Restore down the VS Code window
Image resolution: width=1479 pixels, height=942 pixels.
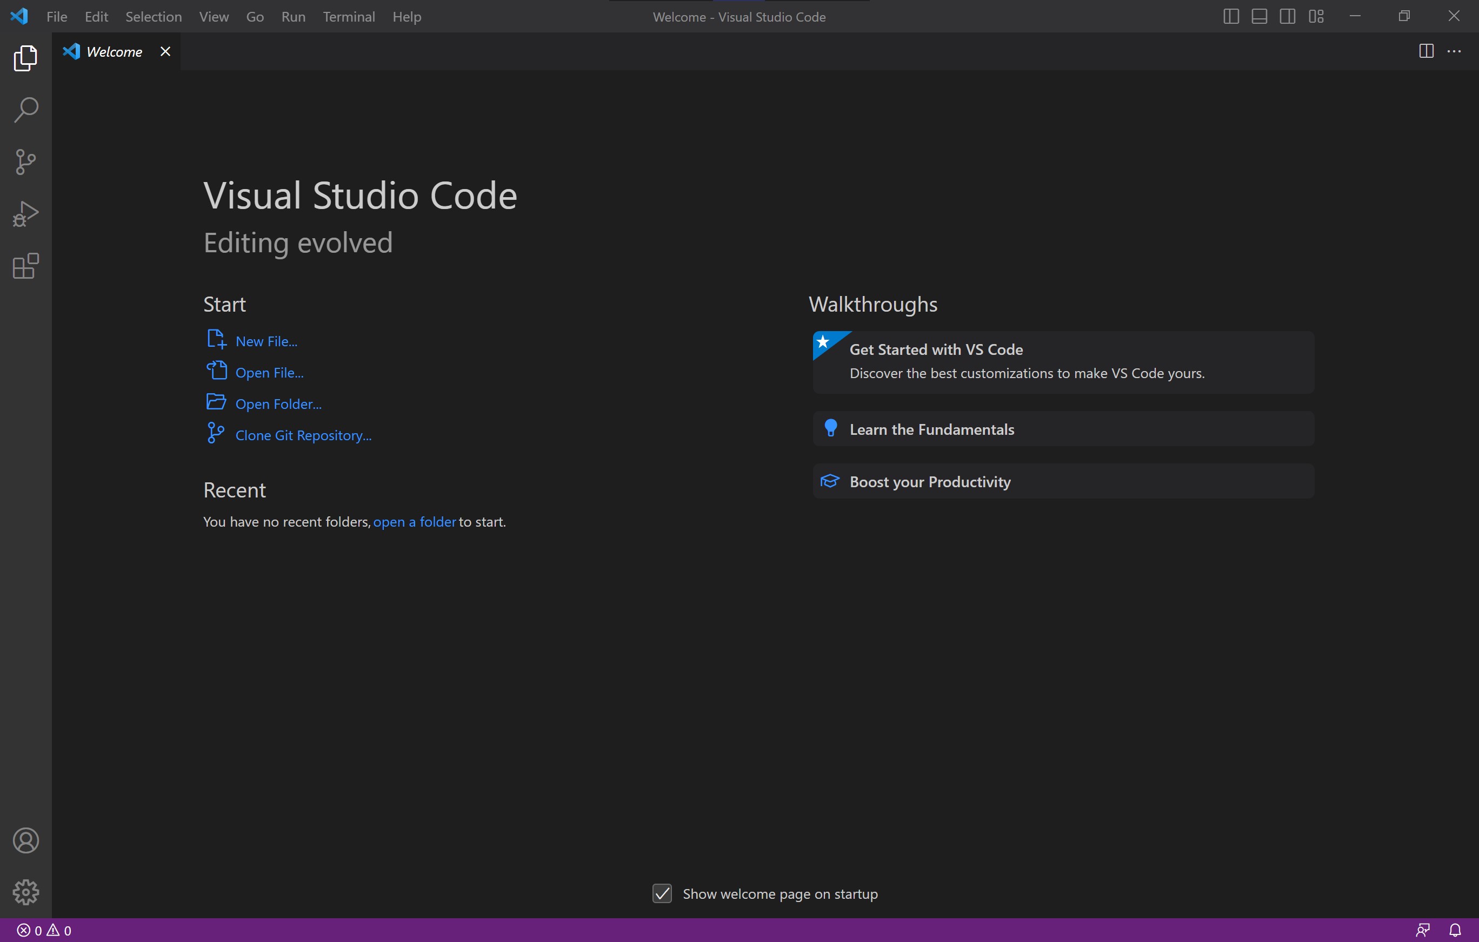click(x=1404, y=17)
